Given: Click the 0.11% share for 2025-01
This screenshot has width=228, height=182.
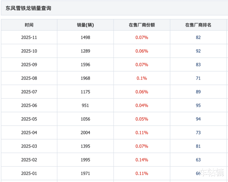Looking at the screenshot, I should [x=142, y=173].
